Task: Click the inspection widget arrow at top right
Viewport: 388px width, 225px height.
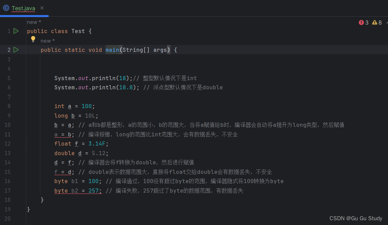Action: tap(387, 22)
